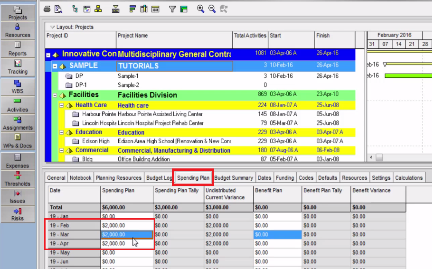Open the Thresholds view in sidebar

(x=18, y=179)
